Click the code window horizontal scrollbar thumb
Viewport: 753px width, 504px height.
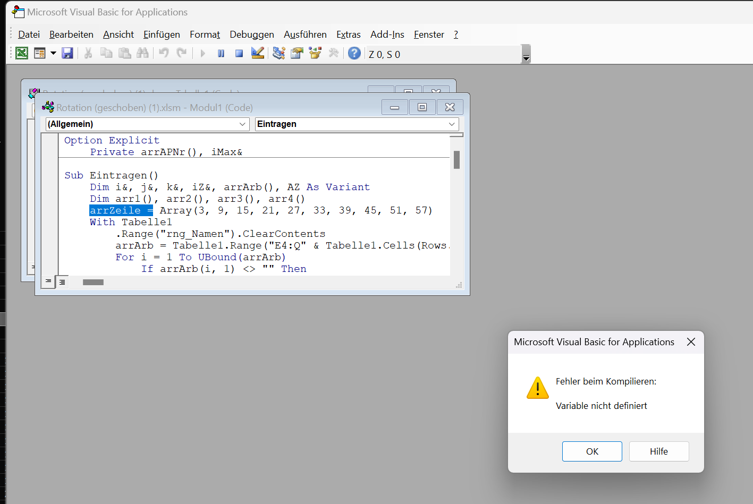(93, 282)
